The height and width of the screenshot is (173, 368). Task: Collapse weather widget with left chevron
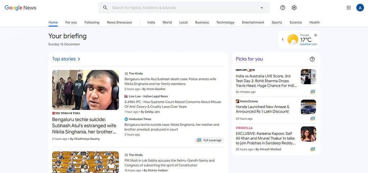(282, 39)
